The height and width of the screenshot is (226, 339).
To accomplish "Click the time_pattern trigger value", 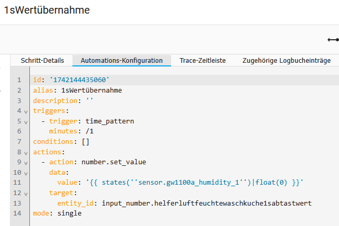I will pyautogui.click(x=110, y=121).
